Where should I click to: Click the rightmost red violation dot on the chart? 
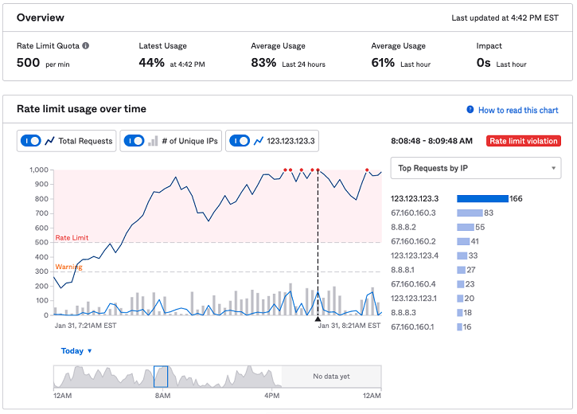367,170
